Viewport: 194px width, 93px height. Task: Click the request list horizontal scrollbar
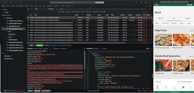[x=76, y=43]
